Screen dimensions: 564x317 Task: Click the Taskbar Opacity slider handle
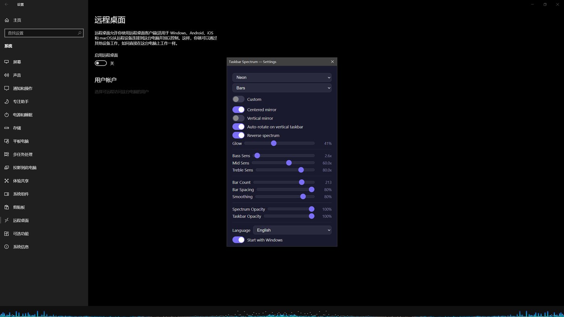312,216
